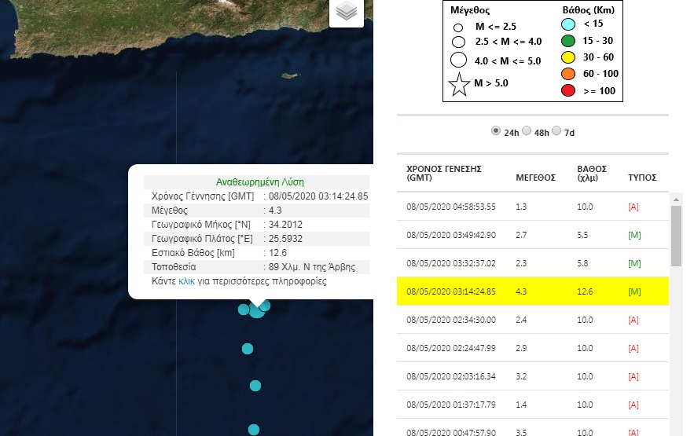
Task: Select the 48h time range radio button
Action: [527, 131]
